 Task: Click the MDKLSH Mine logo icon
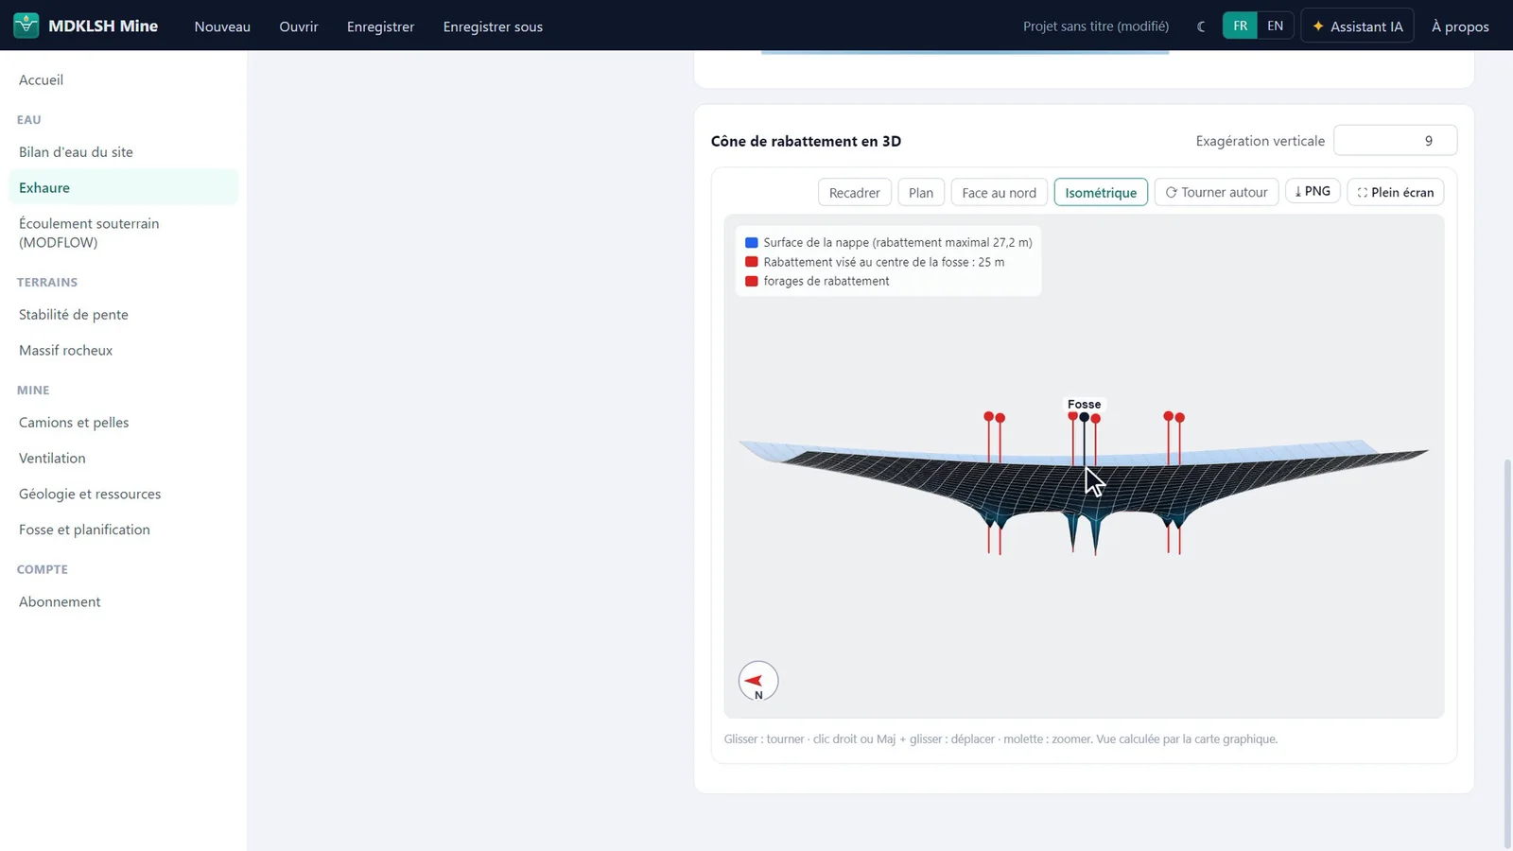pos(26,26)
